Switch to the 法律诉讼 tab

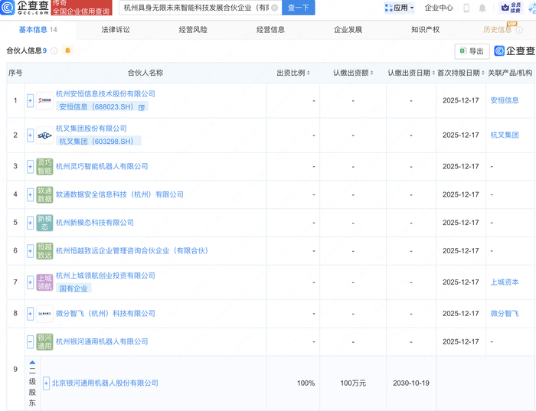[x=116, y=30]
